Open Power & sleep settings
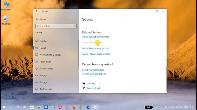The width and height of the screenshot is (197, 110). [46, 68]
